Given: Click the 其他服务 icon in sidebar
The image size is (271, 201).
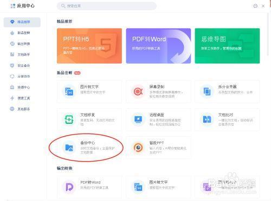Looking at the screenshot, I should point(12,109).
